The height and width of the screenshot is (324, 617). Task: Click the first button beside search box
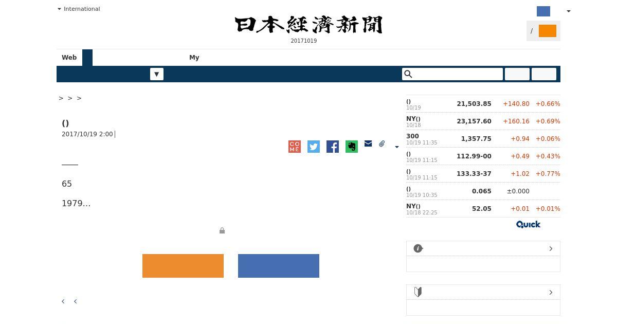517,74
